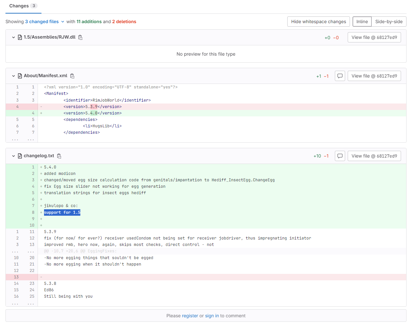
Task: Open the 3 changed files dropdown
Action: pos(45,22)
